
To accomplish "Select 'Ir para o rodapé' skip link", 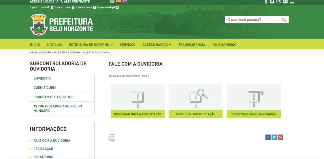I will pos(108,7).
